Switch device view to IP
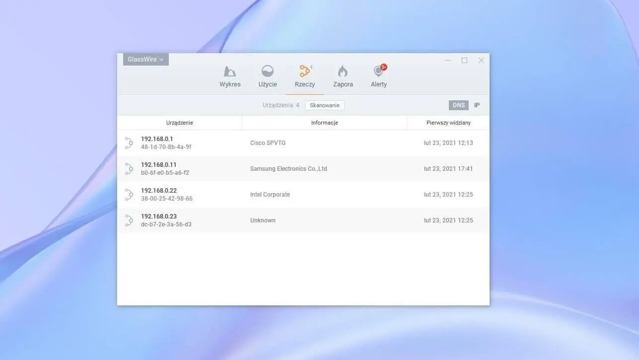This screenshot has height=360, width=639. (x=477, y=105)
